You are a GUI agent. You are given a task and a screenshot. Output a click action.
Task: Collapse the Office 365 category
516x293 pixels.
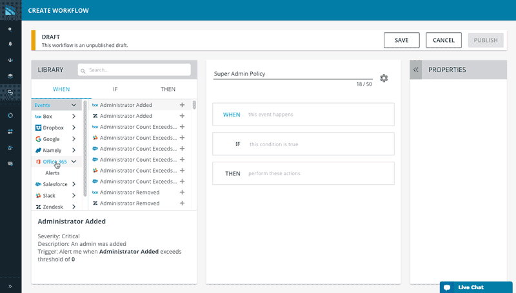click(x=74, y=162)
